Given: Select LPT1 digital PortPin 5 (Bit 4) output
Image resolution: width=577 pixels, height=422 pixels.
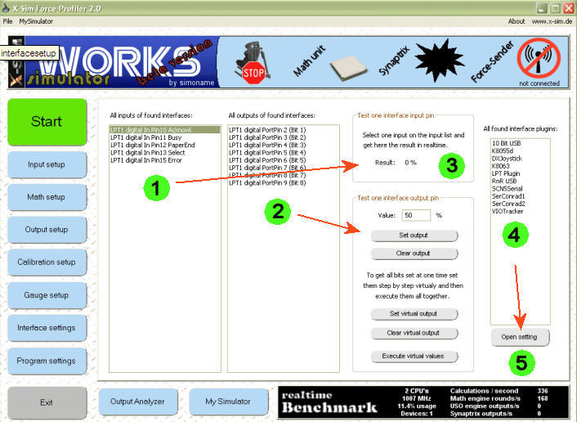Looking at the screenshot, I should (266, 152).
